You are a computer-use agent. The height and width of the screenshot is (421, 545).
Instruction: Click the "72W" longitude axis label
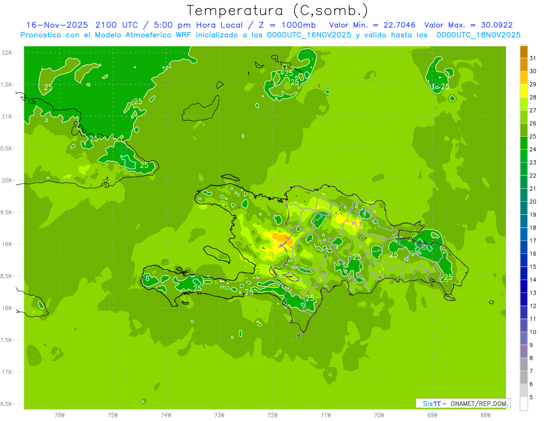pyautogui.click(x=272, y=416)
